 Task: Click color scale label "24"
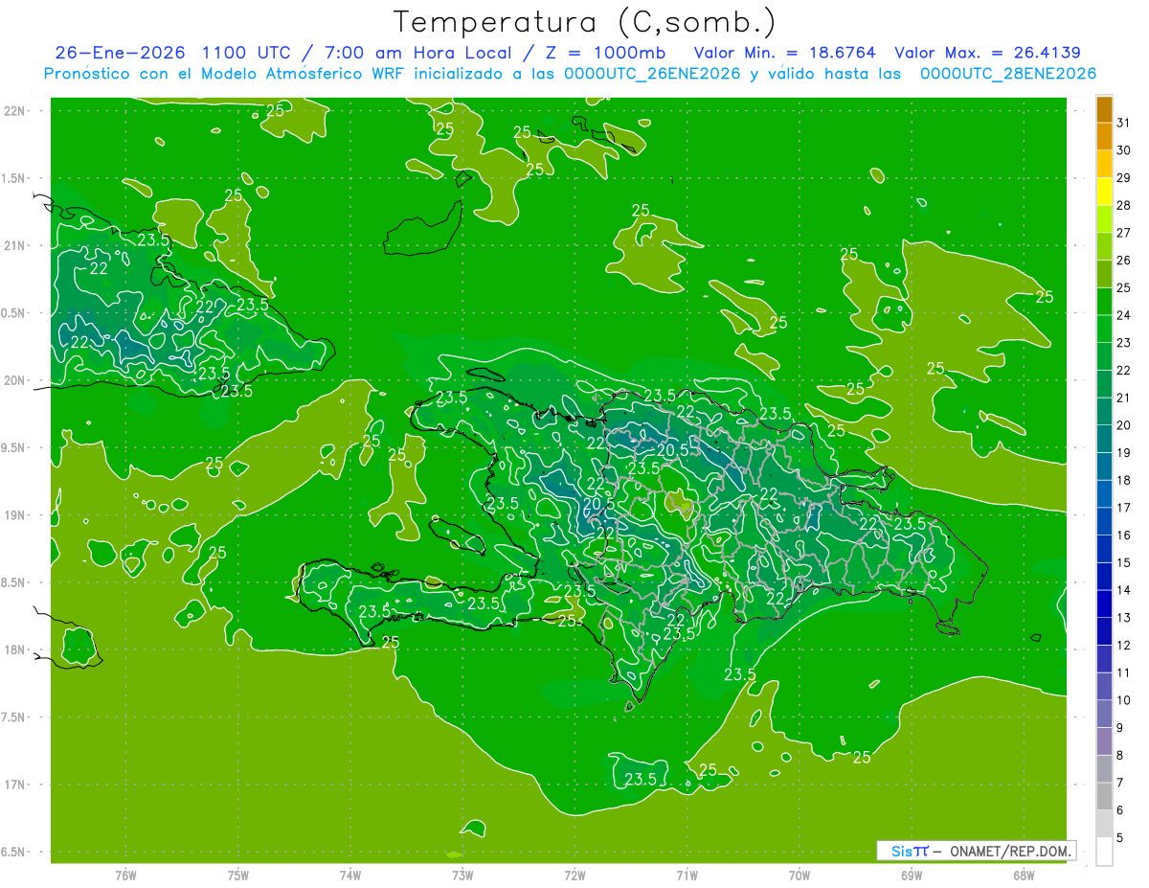(1123, 315)
